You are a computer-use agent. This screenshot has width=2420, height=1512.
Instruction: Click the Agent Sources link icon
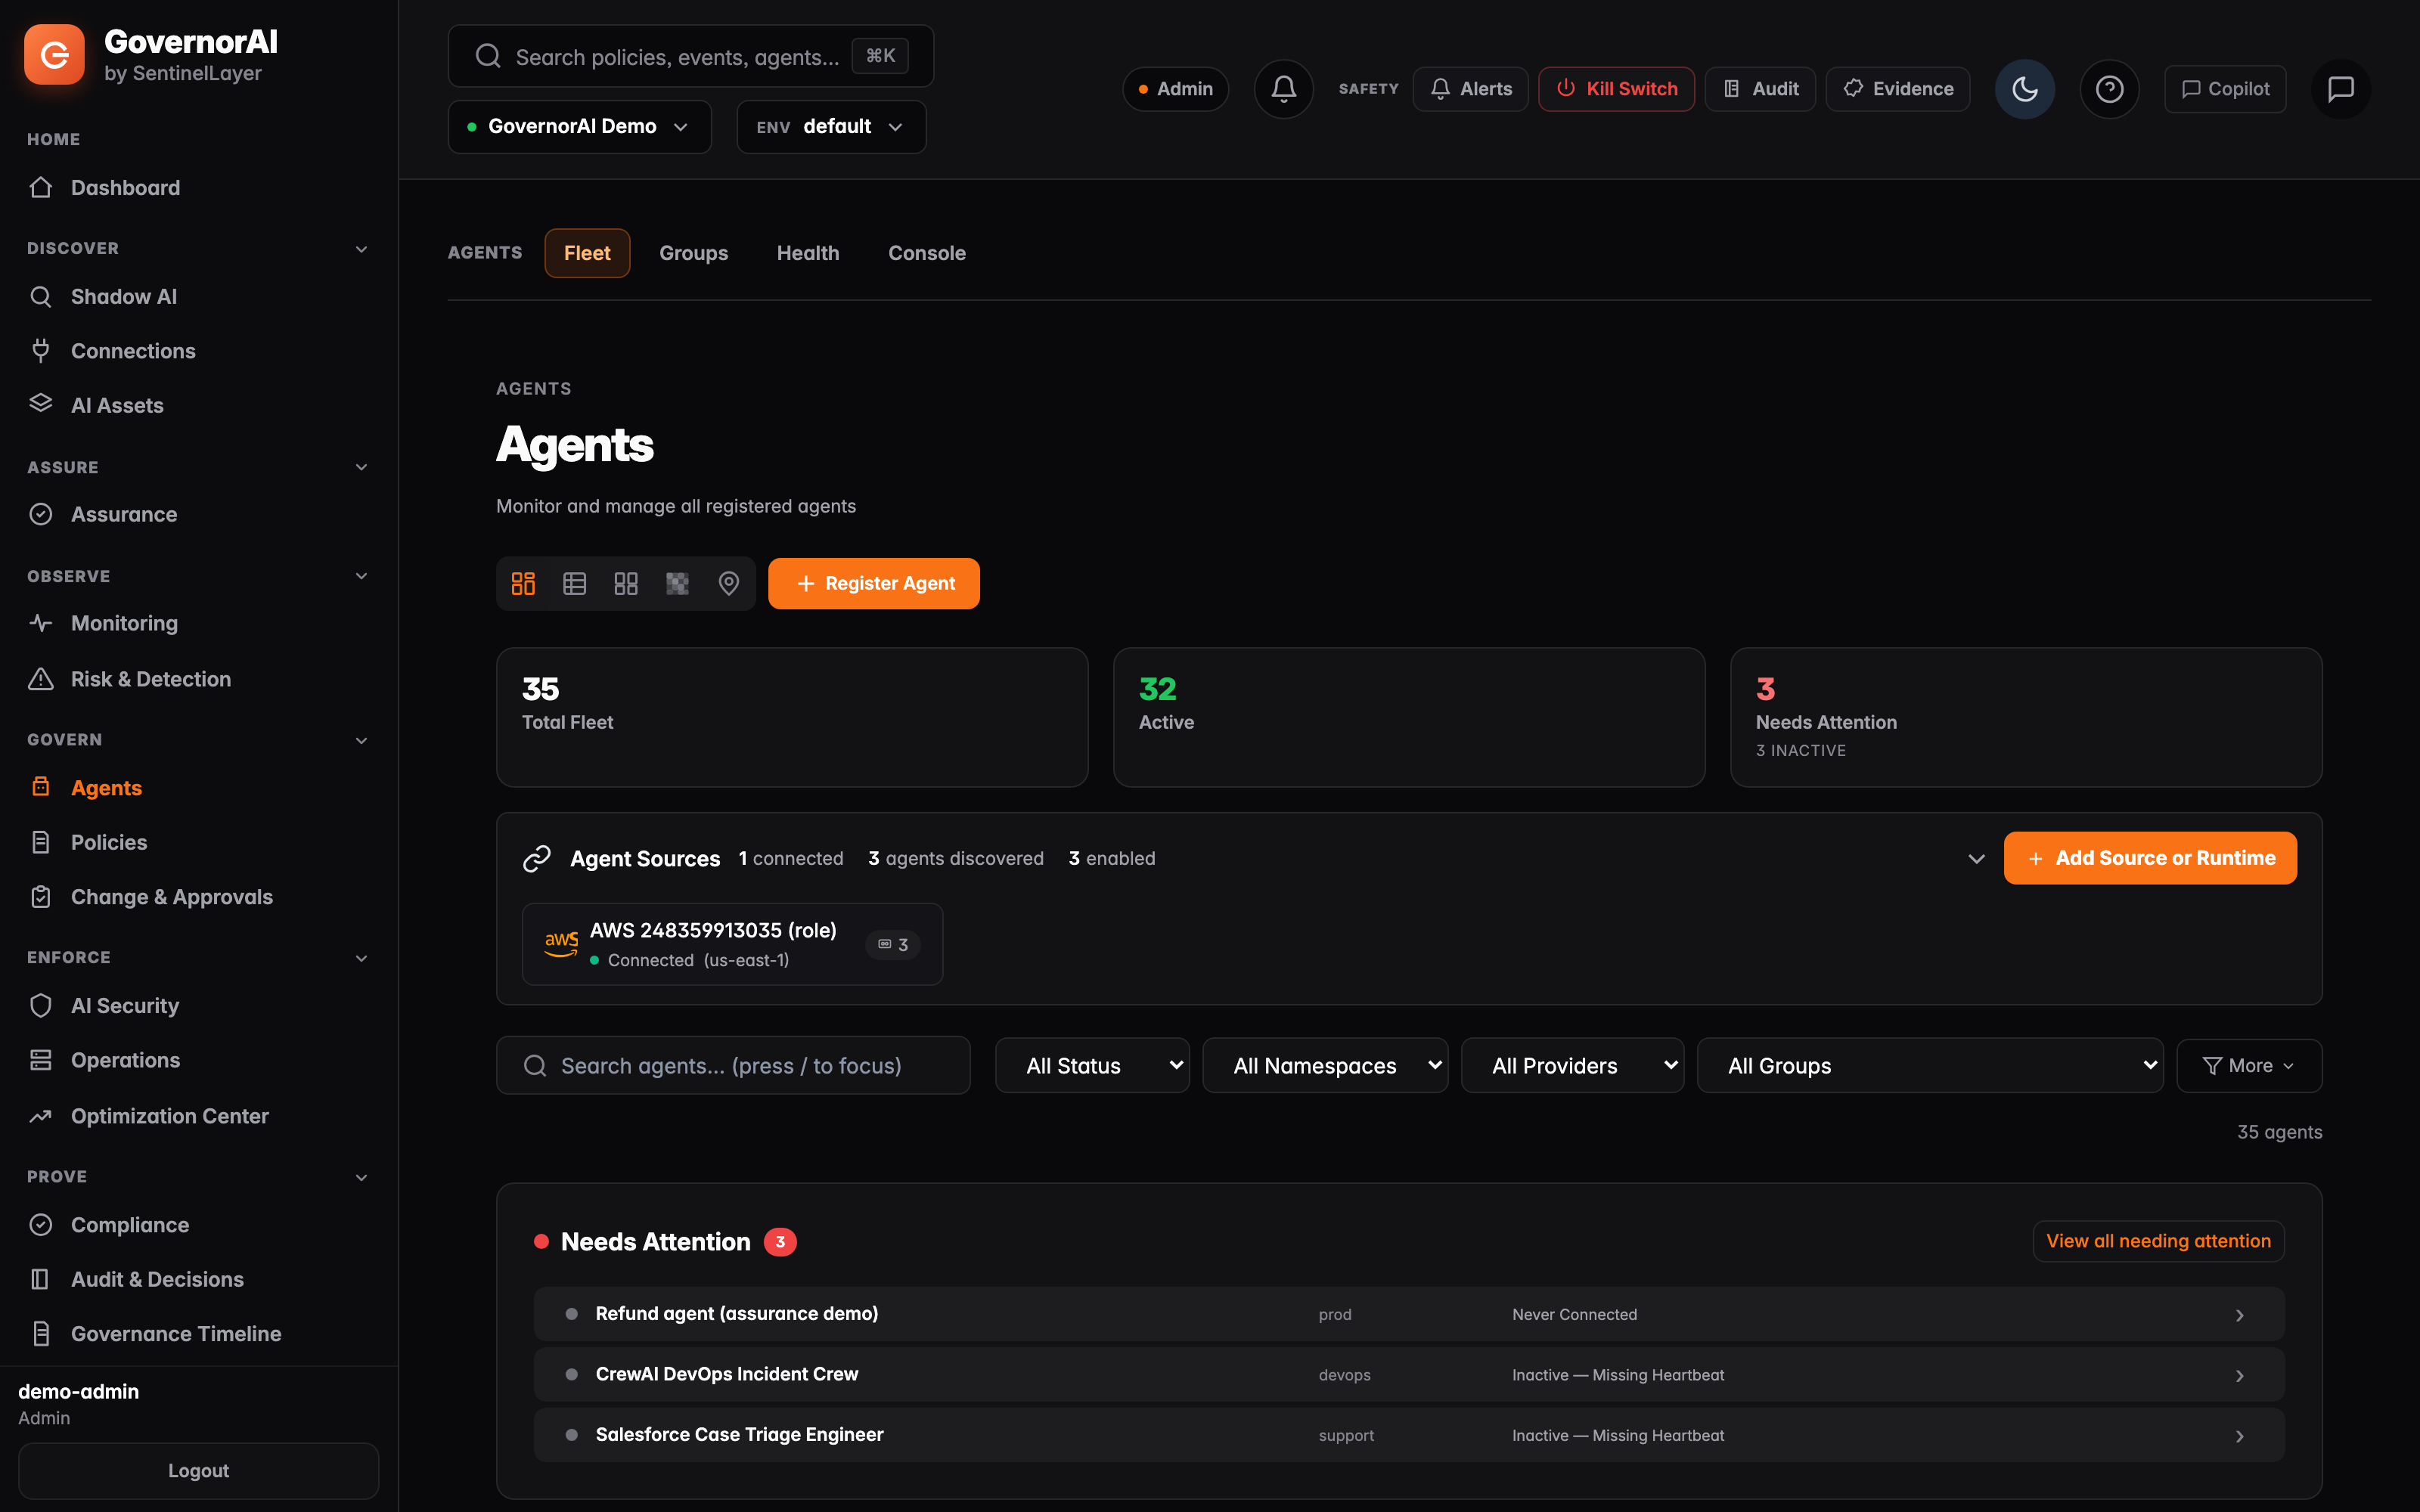[x=537, y=858]
